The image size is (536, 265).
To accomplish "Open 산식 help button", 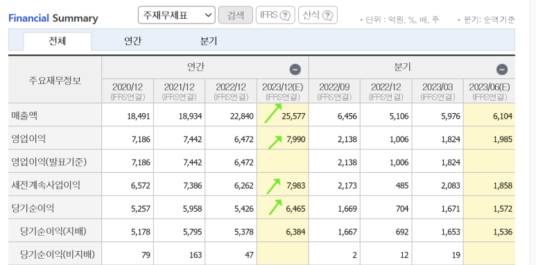I will [318, 15].
